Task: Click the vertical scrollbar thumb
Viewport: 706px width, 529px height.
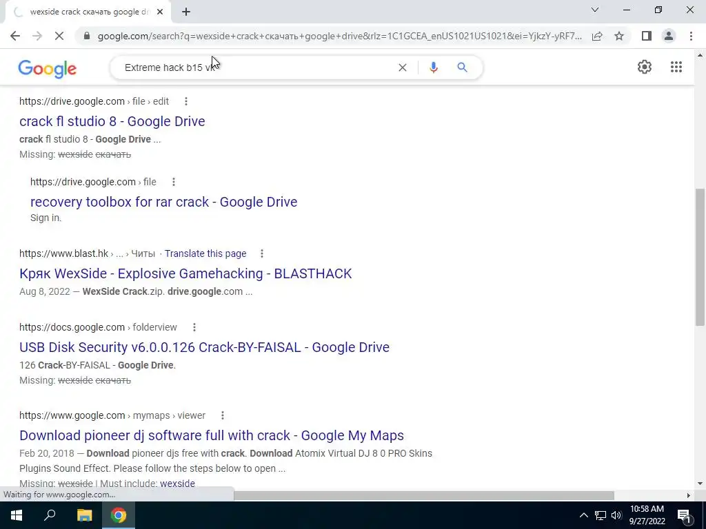Action: pyautogui.click(x=700, y=256)
